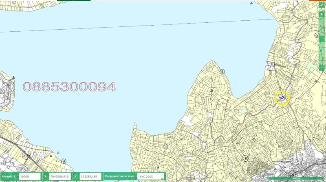
Task: Click the X label in coordinate bar
Action: click(45, 176)
